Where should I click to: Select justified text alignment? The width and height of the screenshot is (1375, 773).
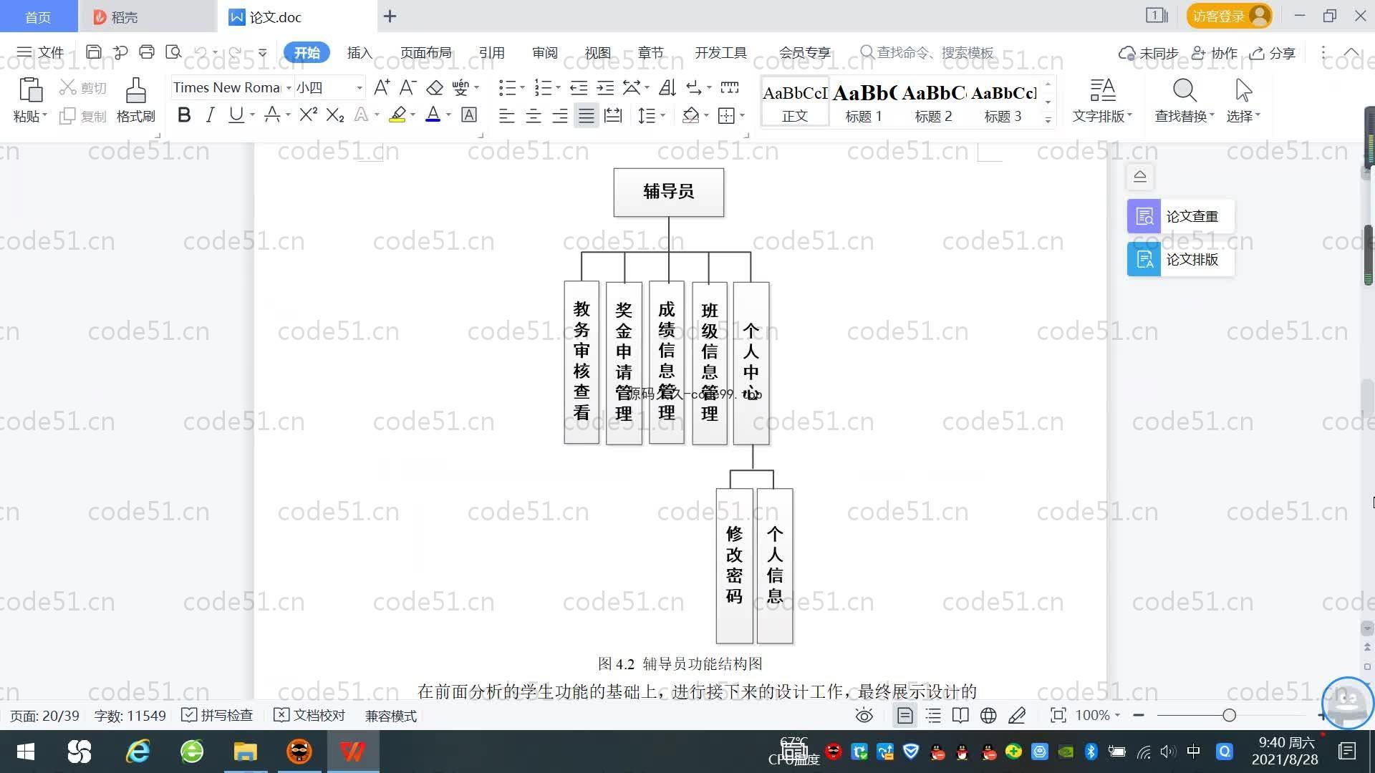(587, 115)
